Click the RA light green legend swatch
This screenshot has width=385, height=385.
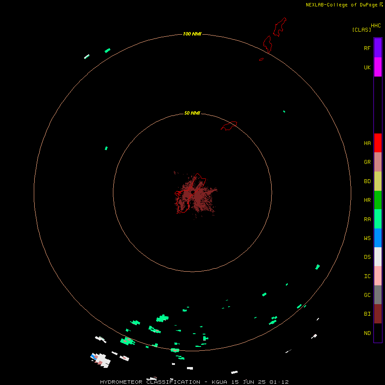point(378,219)
